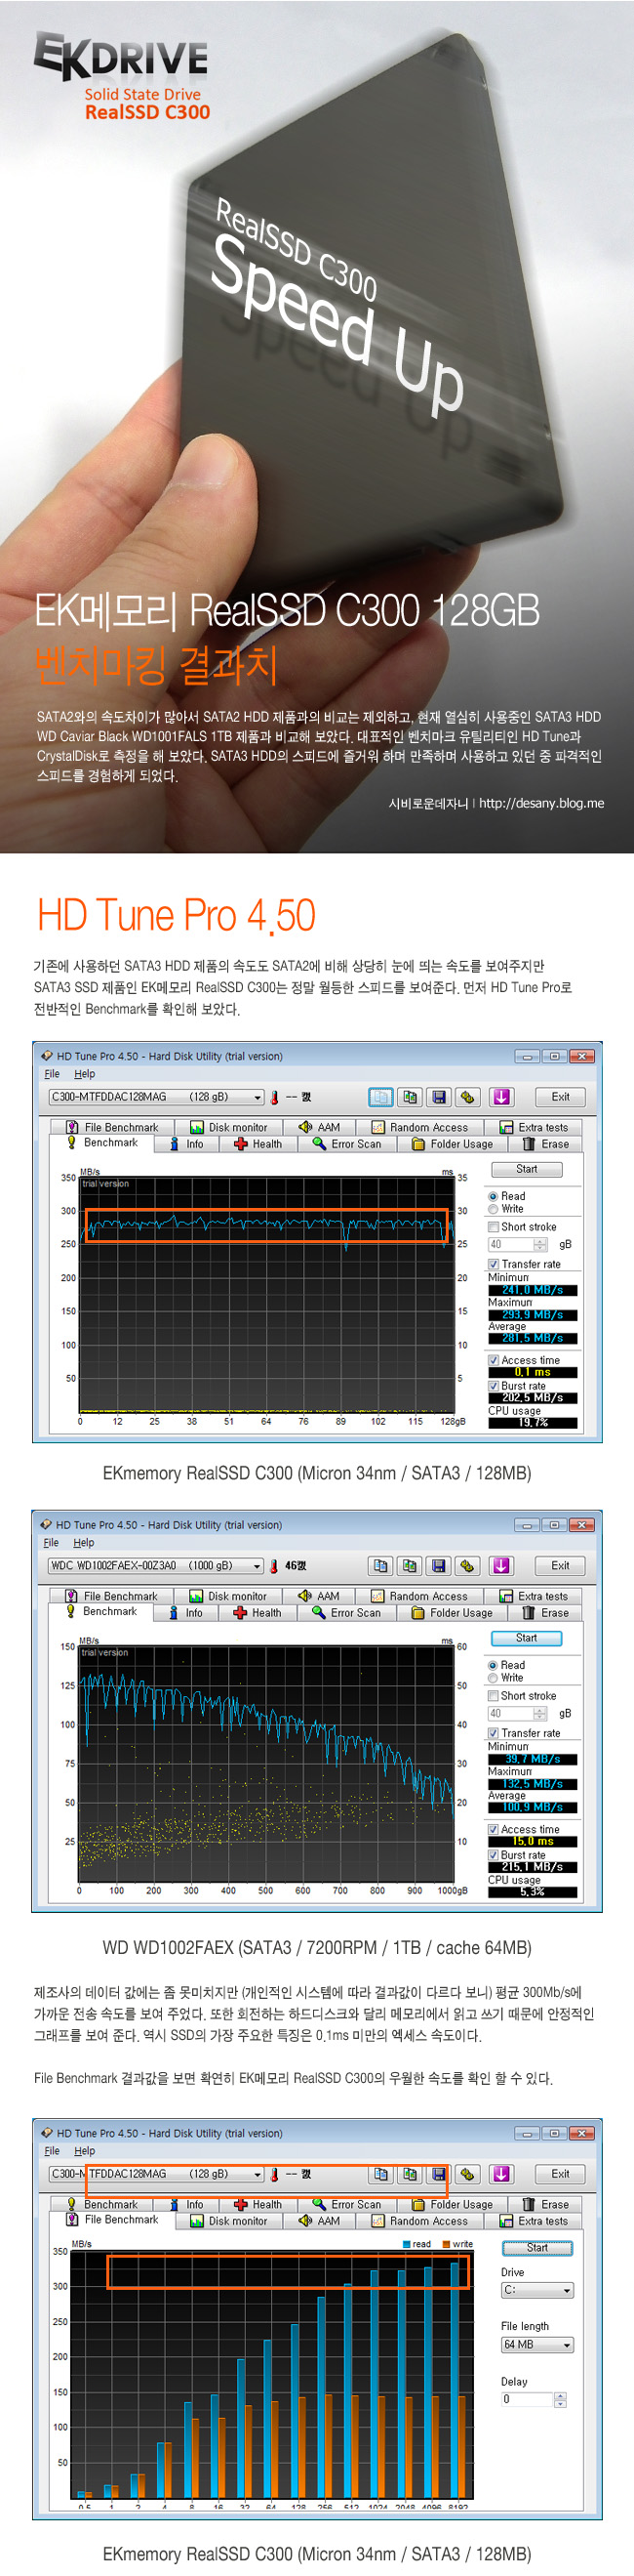634x2576 pixels.
Task: Click copy-text icon in C300 Benchmark window
Action: pos(380,1097)
